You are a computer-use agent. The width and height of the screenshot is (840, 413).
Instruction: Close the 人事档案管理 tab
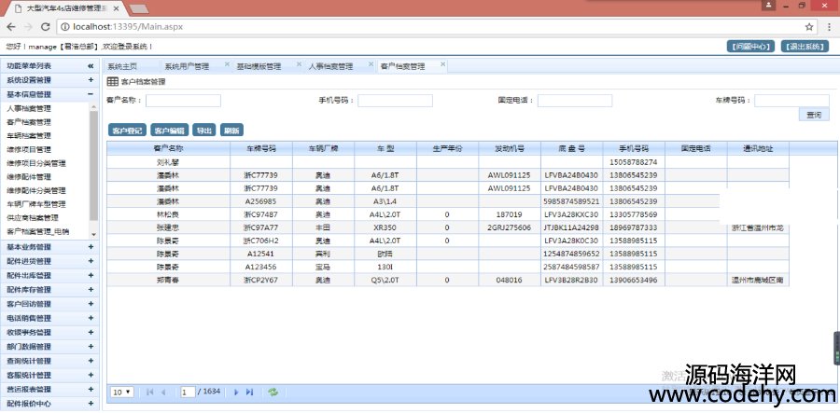(x=371, y=66)
